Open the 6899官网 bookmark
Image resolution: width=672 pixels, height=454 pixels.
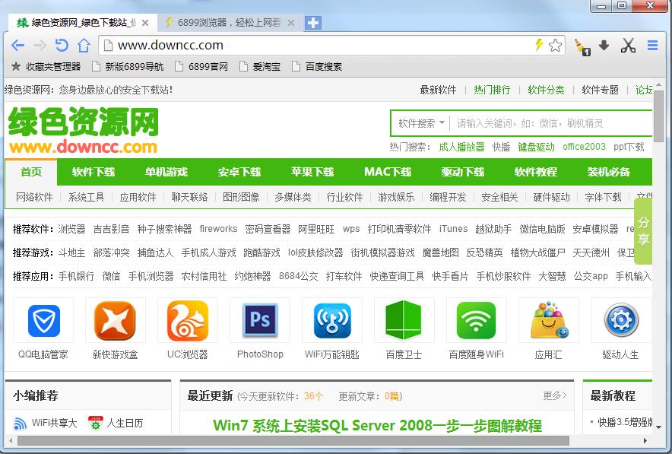coord(201,66)
